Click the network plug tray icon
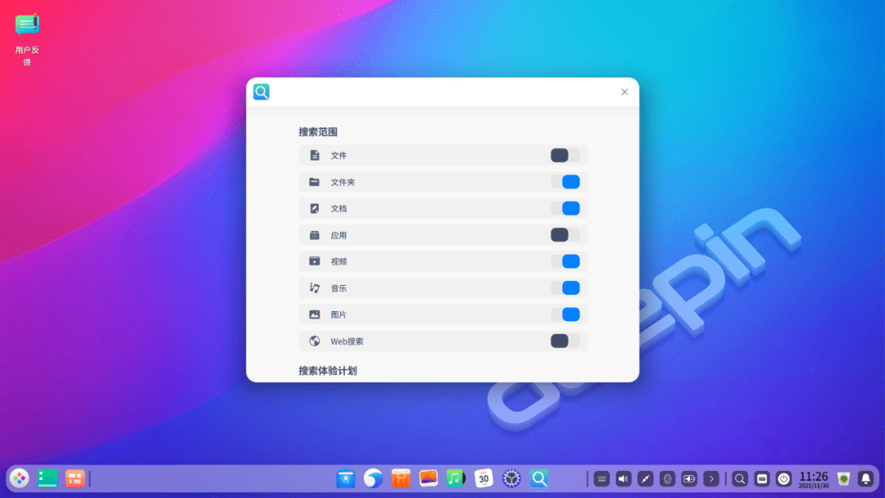This screenshot has width=885, height=498. (x=645, y=479)
